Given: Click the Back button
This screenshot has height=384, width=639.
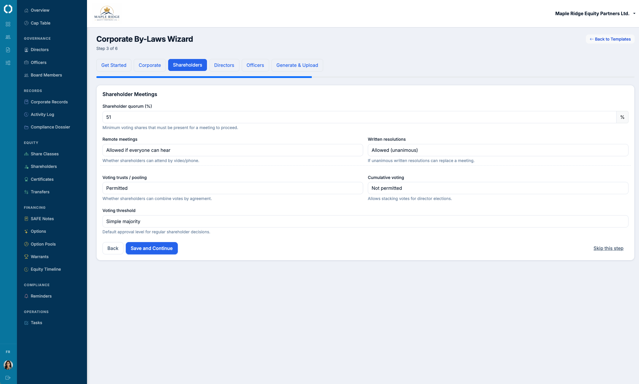Looking at the screenshot, I should pos(113,248).
